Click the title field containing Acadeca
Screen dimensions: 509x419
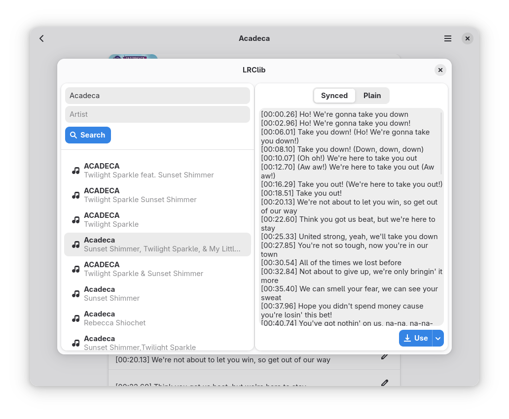point(157,96)
